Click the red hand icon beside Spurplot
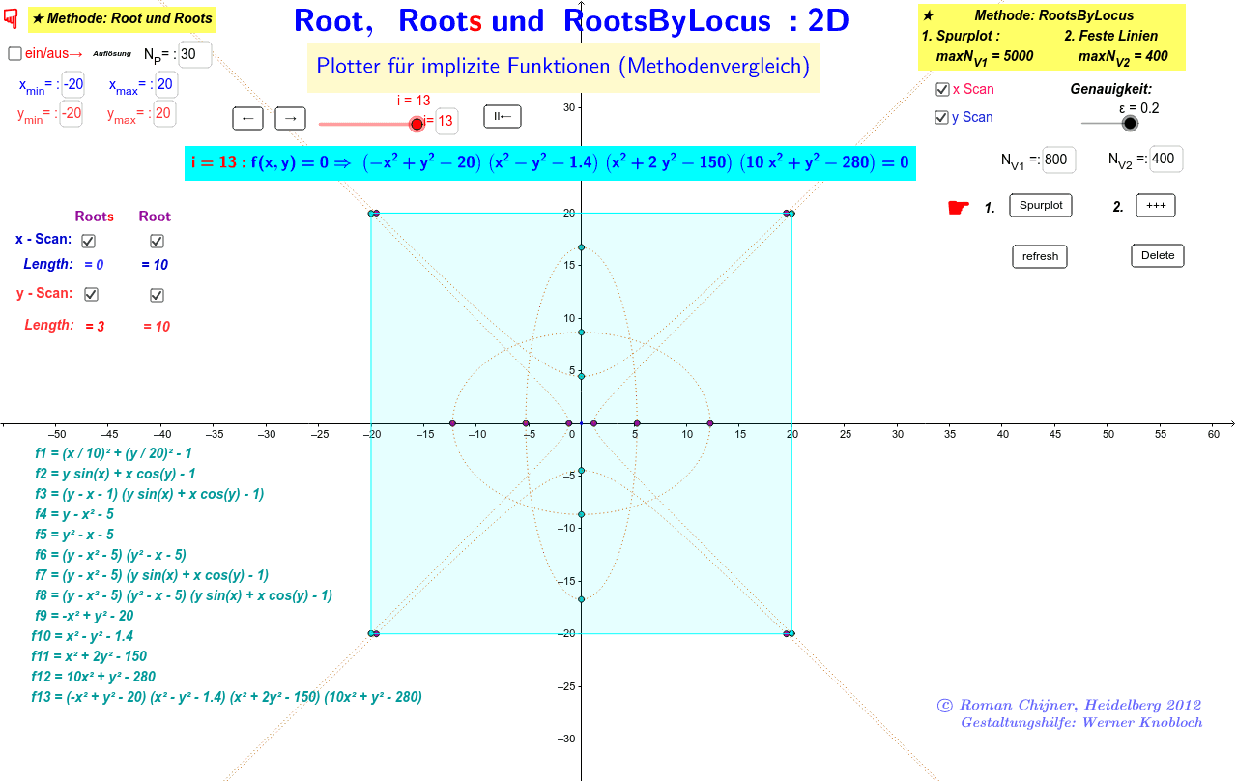The width and height of the screenshot is (1237, 783). (958, 207)
